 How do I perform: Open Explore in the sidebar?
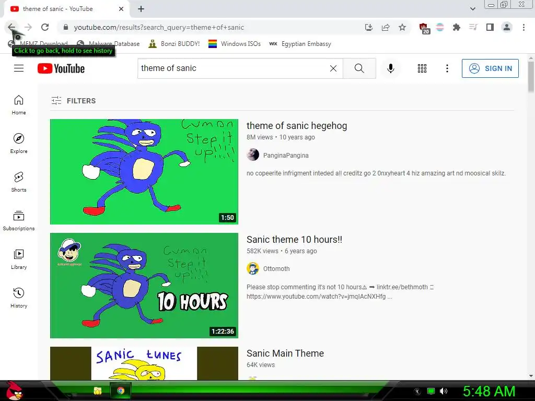[19, 144]
